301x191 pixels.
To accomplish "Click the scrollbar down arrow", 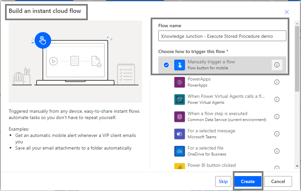I will click(x=297, y=166).
